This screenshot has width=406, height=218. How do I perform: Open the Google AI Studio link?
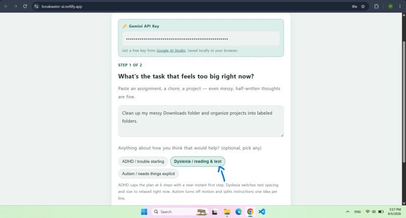coord(171,50)
